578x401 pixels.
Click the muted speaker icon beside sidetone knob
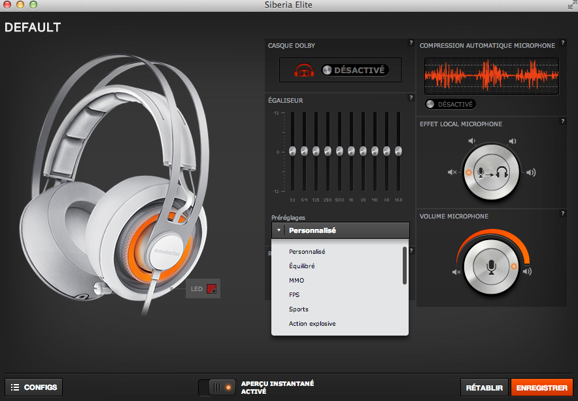[452, 172]
